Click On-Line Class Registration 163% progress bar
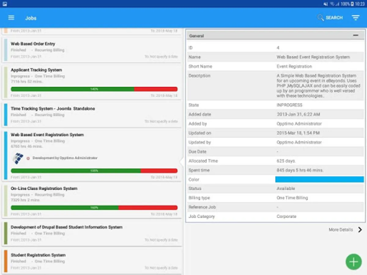 point(94,207)
